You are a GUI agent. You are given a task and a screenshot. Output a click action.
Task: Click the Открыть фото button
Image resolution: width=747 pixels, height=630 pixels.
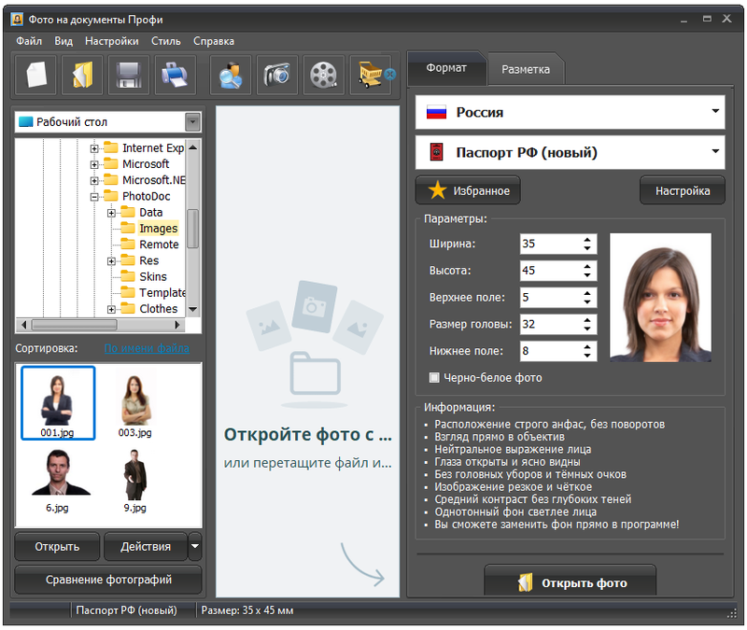click(x=571, y=581)
